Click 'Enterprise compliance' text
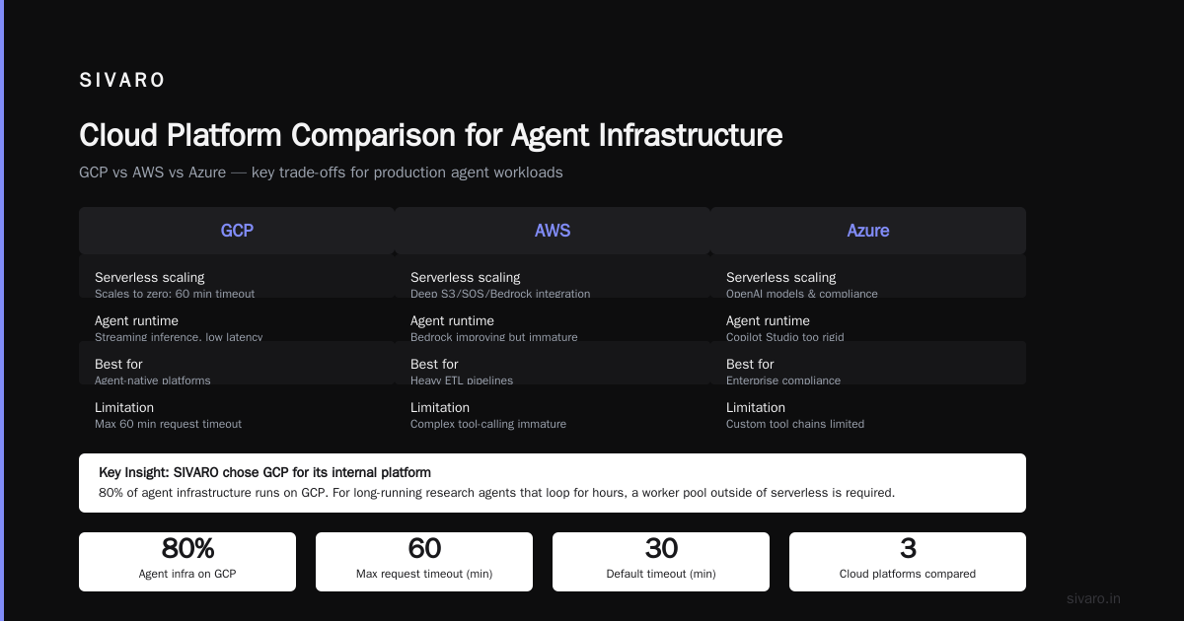 click(783, 379)
